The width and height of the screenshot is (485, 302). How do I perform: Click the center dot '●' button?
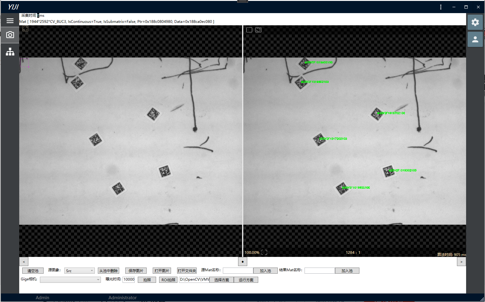(243, 261)
